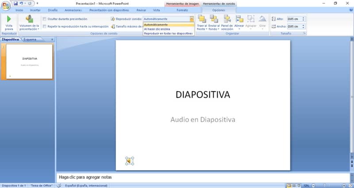
Task: Click the Traer al frente icon
Action: click(x=202, y=19)
